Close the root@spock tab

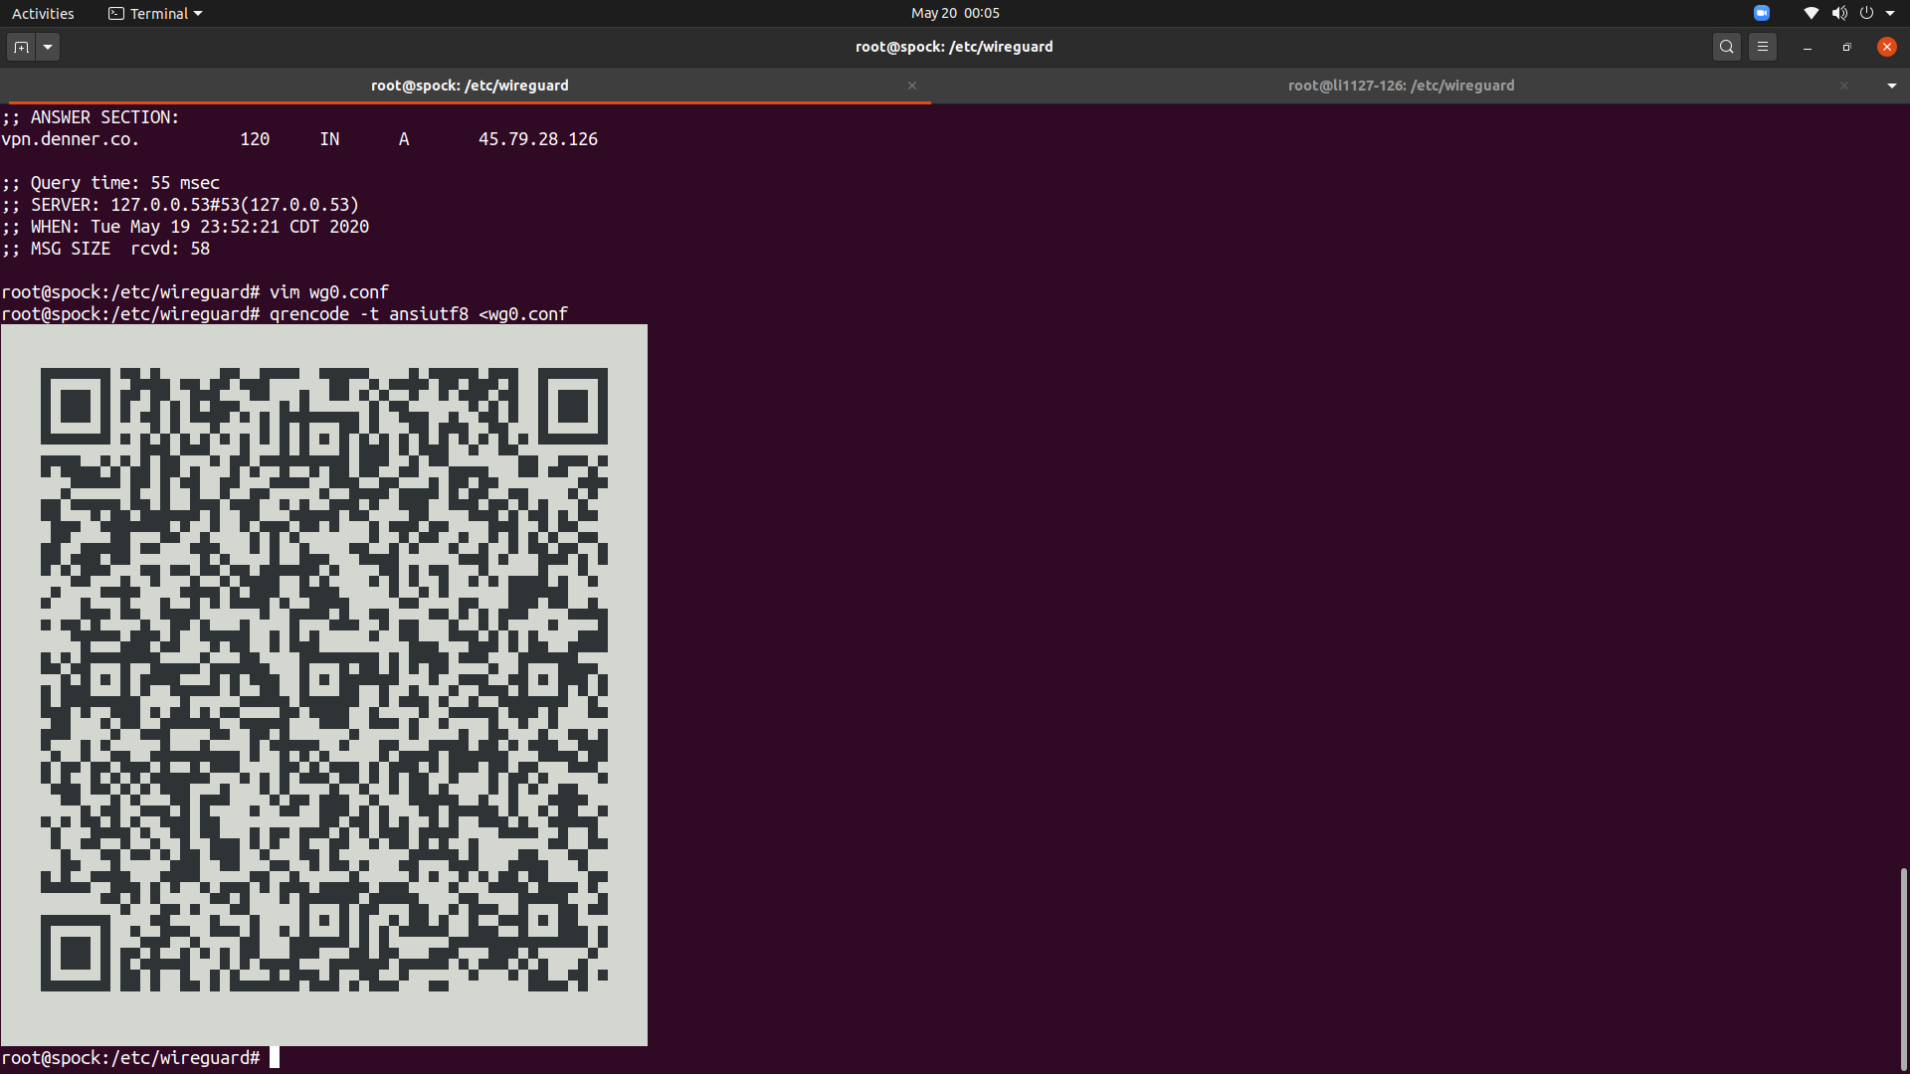(x=912, y=86)
